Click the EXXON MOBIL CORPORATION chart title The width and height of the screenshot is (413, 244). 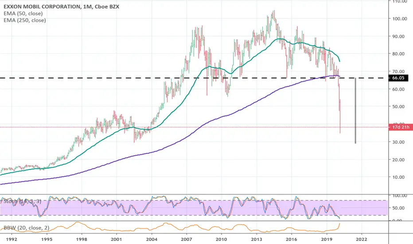pos(61,7)
